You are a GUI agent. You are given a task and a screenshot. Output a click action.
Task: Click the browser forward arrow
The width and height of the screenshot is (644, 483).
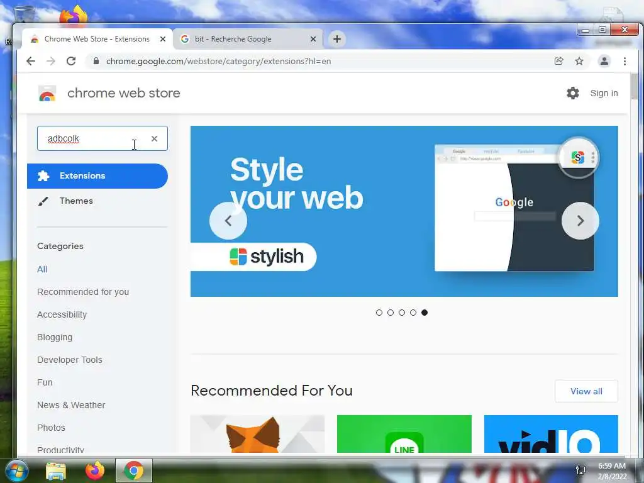pos(51,61)
